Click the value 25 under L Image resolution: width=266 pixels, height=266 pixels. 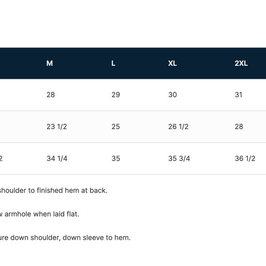point(116,127)
